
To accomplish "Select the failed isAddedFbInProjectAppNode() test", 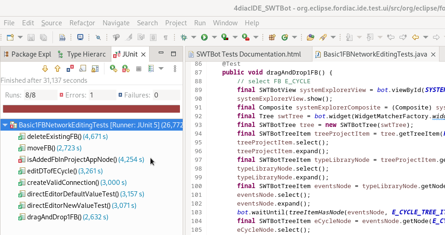I will tap(72, 160).
